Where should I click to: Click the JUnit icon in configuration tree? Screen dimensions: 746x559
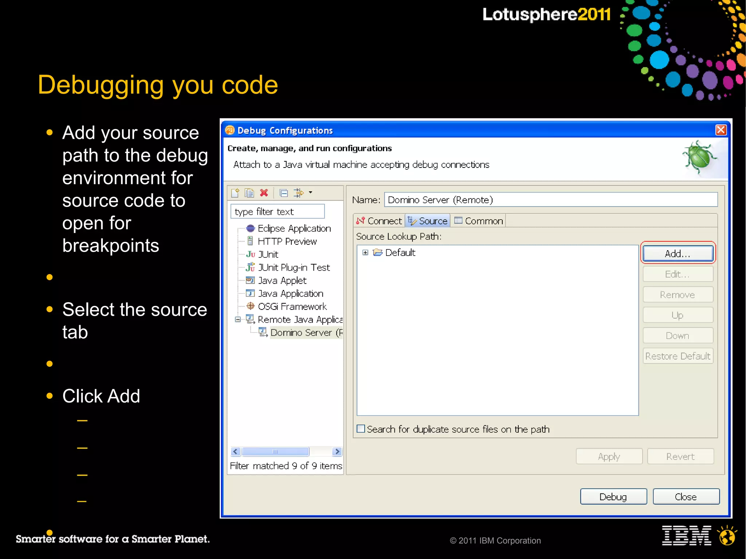(250, 254)
